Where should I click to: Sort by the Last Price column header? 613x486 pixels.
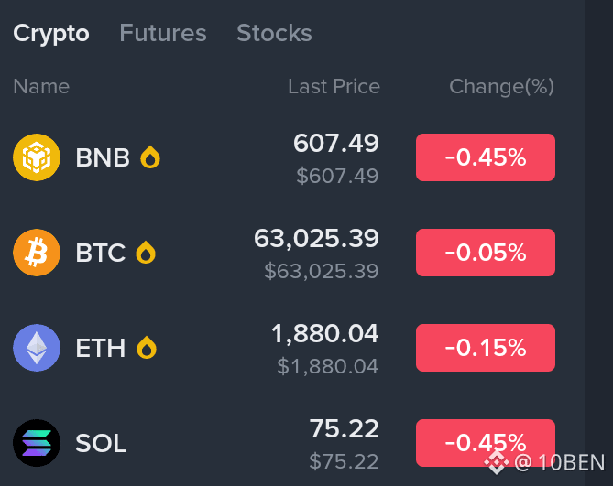(x=334, y=86)
